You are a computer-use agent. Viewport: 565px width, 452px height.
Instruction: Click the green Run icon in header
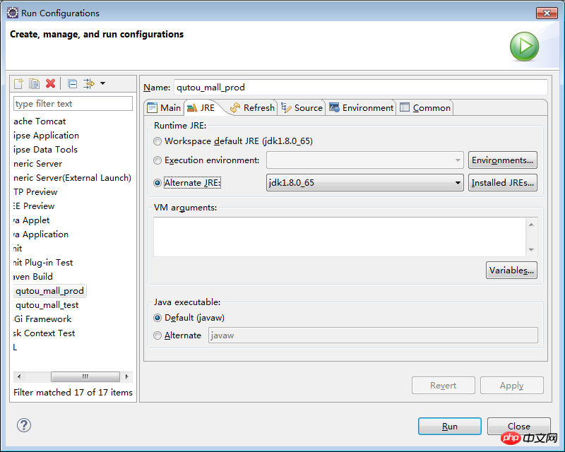[x=524, y=47]
